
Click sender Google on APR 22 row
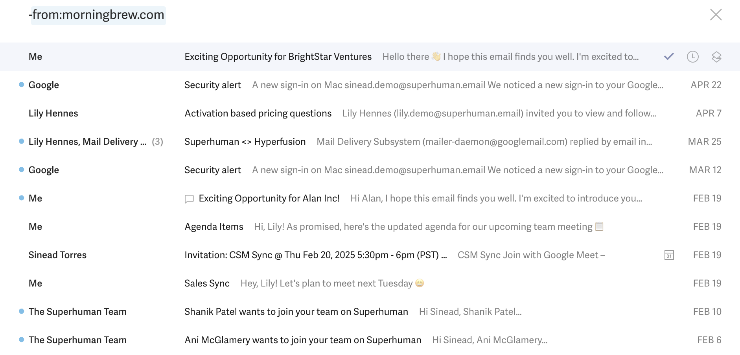pyautogui.click(x=44, y=85)
